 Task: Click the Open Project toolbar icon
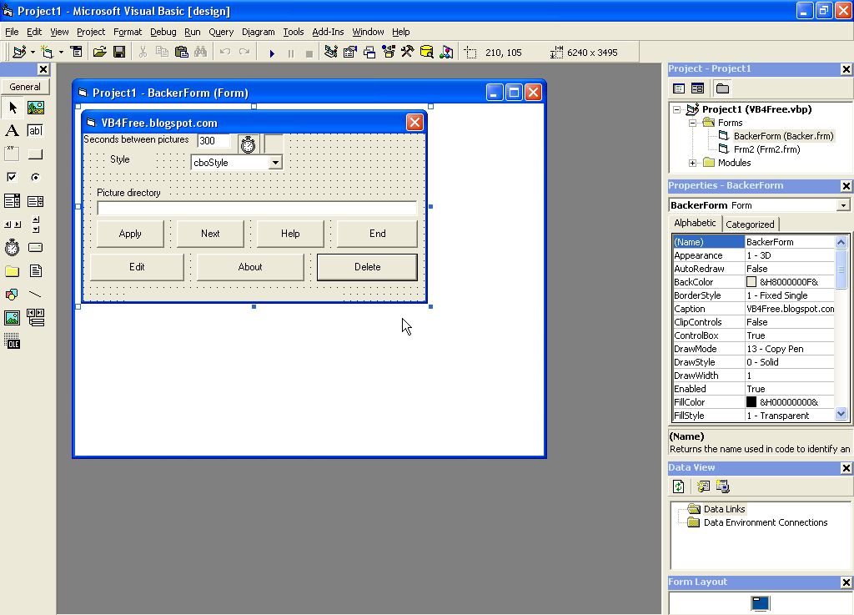[x=100, y=52]
